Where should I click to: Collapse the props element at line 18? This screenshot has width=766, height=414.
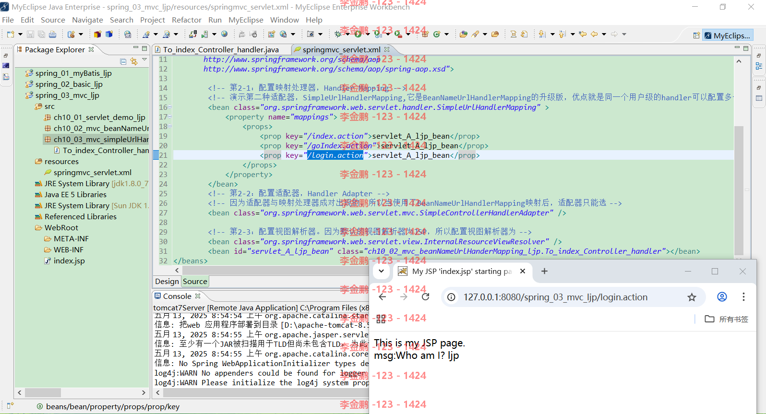tap(170, 126)
